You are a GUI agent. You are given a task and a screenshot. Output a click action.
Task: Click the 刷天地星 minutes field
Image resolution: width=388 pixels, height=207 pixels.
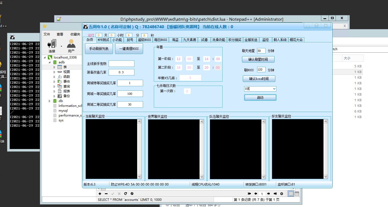click(261, 51)
